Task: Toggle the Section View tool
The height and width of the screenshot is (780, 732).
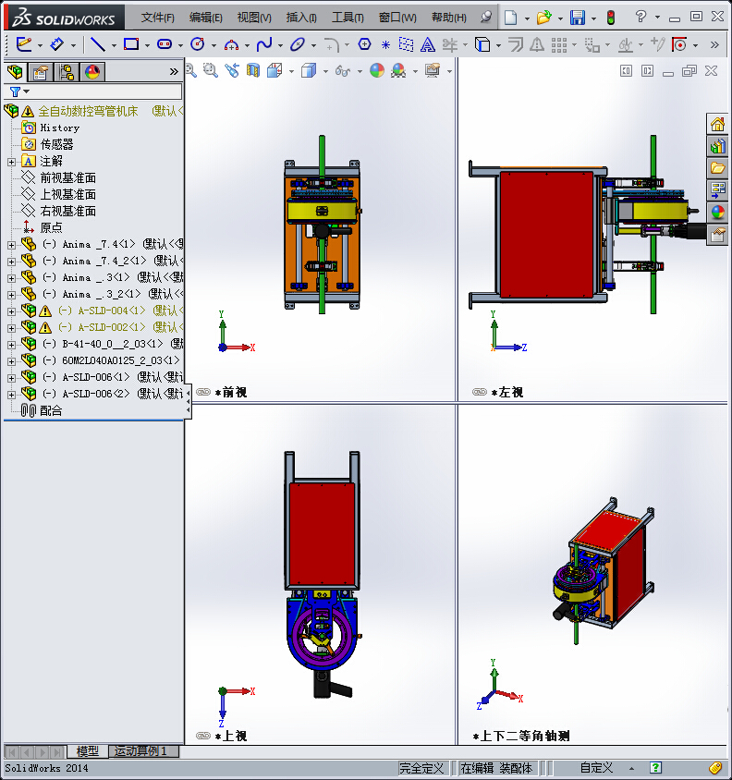Action: click(x=253, y=70)
